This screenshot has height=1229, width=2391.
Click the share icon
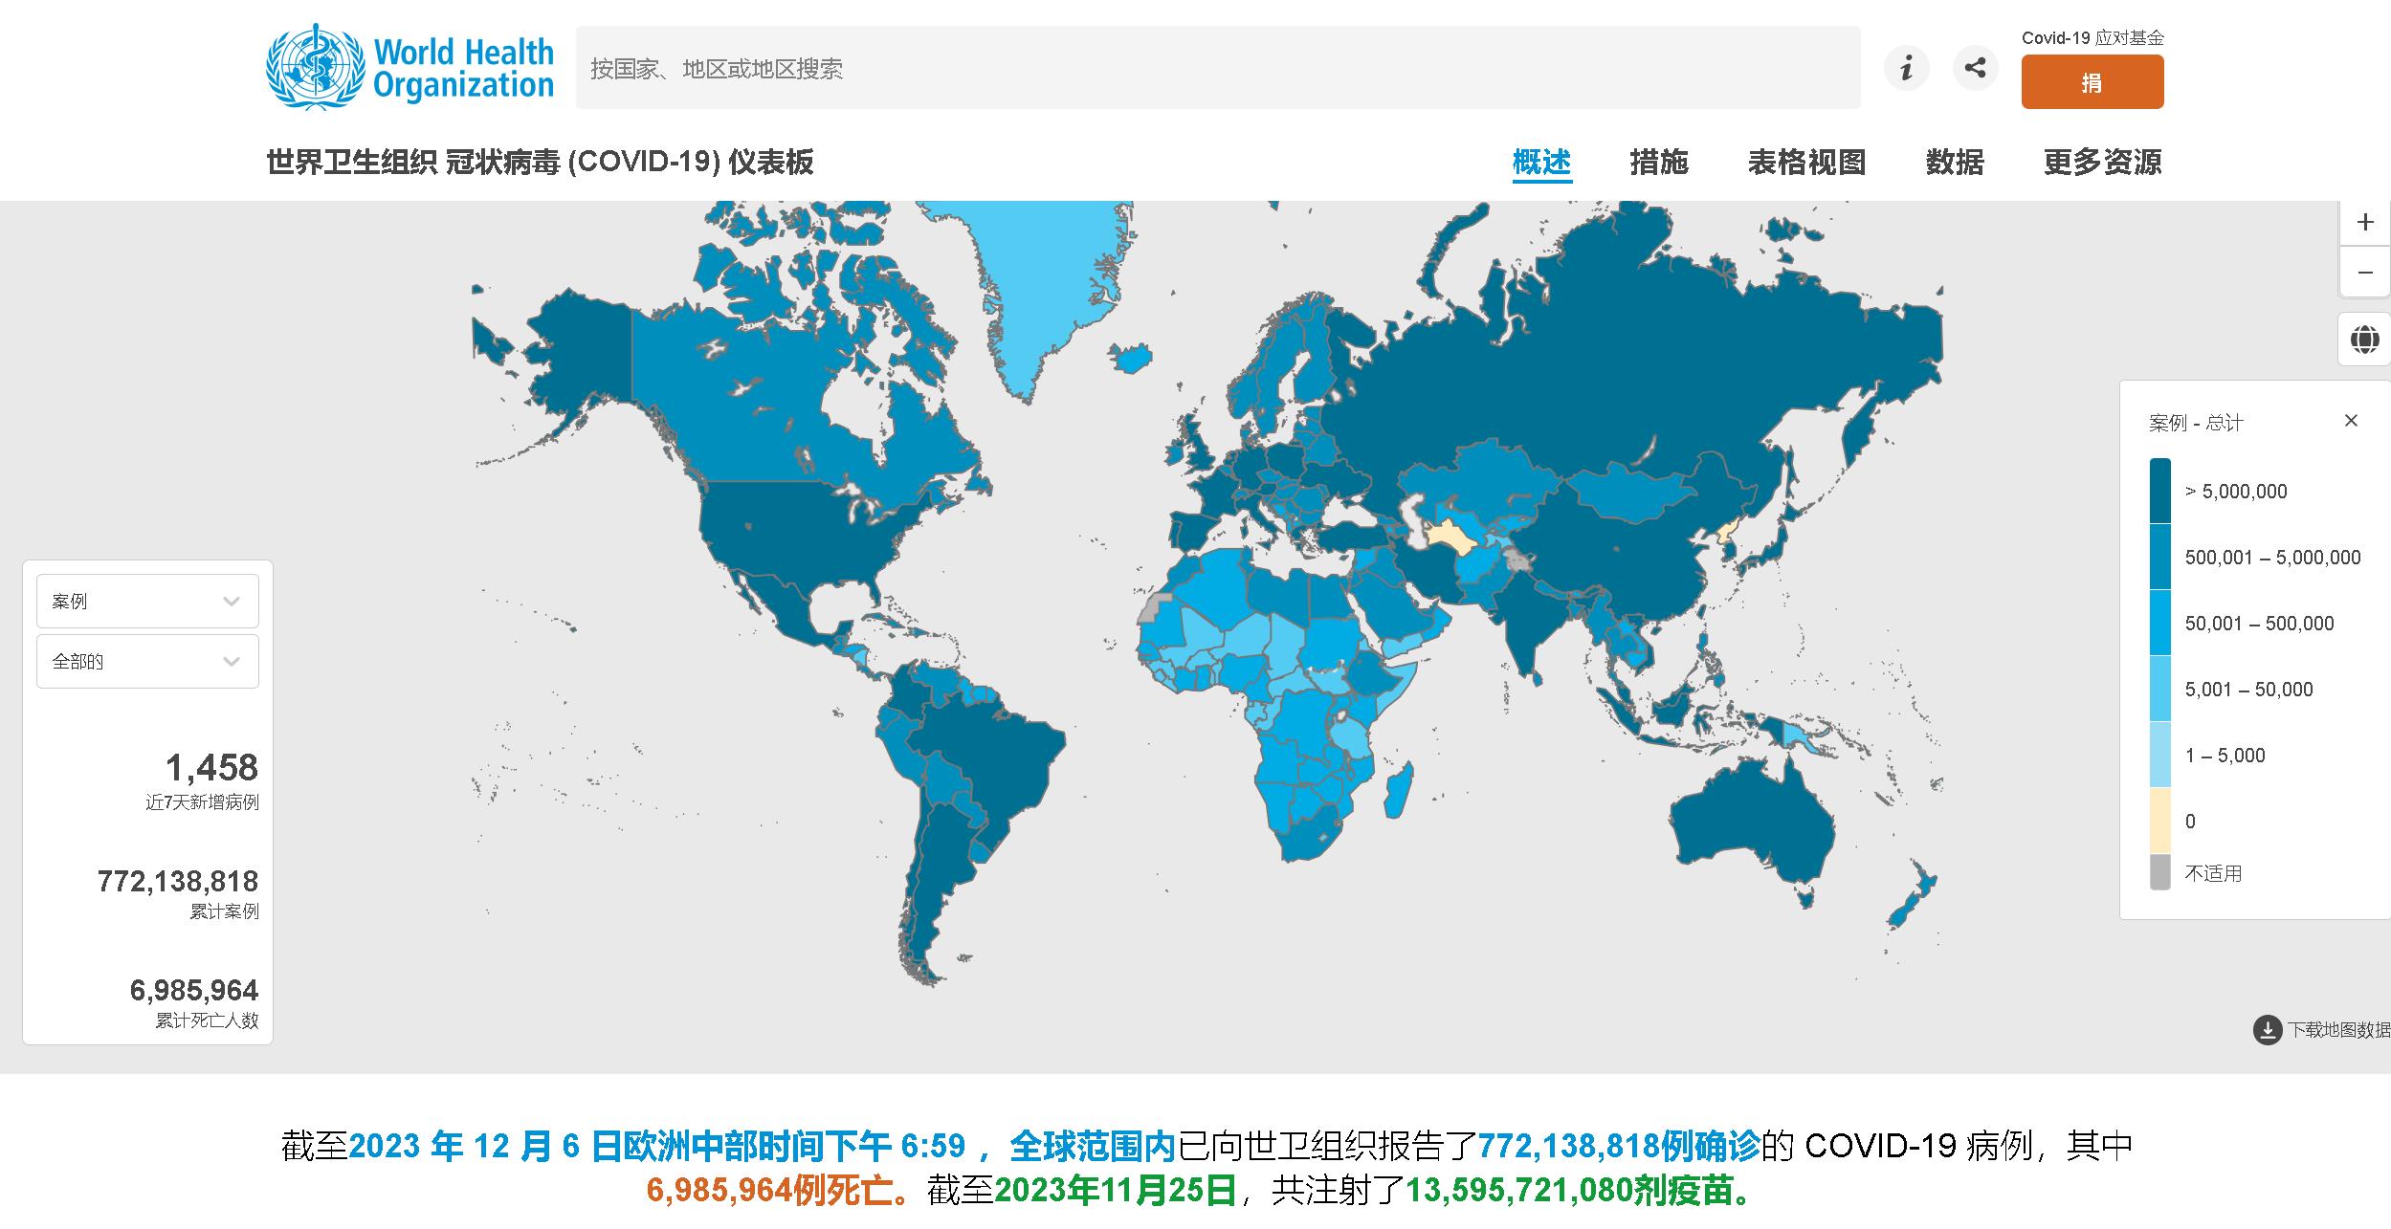pyautogui.click(x=1975, y=68)
